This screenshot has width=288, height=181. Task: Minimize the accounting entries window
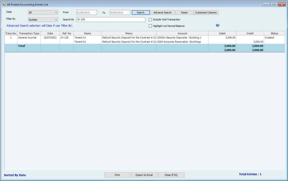point(265,4)
